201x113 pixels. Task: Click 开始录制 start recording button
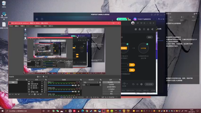click(x=111, y=85)
